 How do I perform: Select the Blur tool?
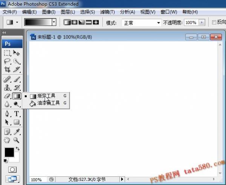[x=7, y=104]
